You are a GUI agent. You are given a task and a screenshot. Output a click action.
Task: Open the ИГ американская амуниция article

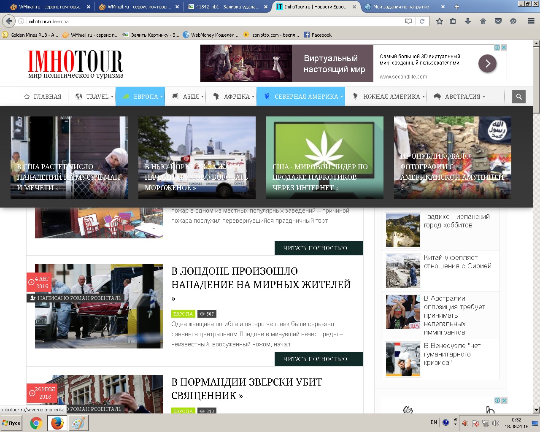(x=453, y=157)
